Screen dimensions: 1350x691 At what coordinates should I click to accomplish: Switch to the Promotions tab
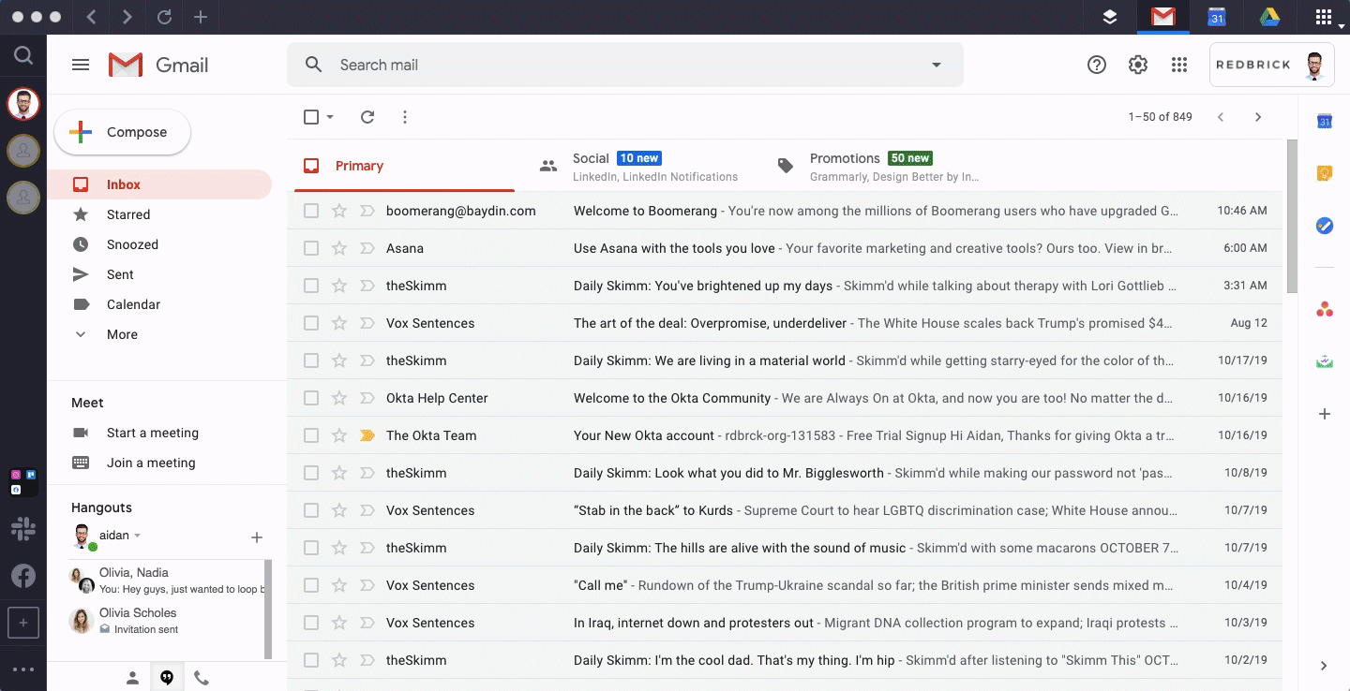point(877,166)
